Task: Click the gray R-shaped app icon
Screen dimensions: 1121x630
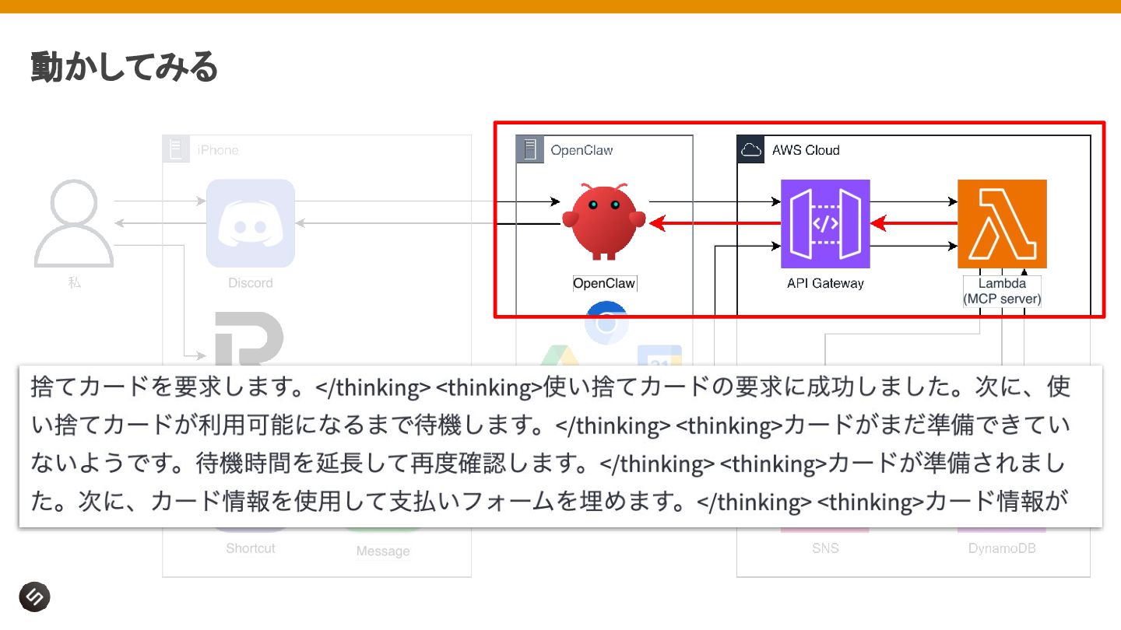Action: coord(248,338)
